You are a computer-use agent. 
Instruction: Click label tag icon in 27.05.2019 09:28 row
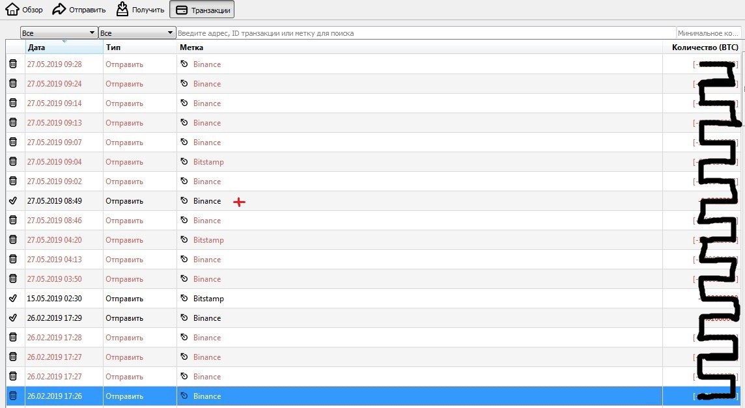[x=184, y=64]
